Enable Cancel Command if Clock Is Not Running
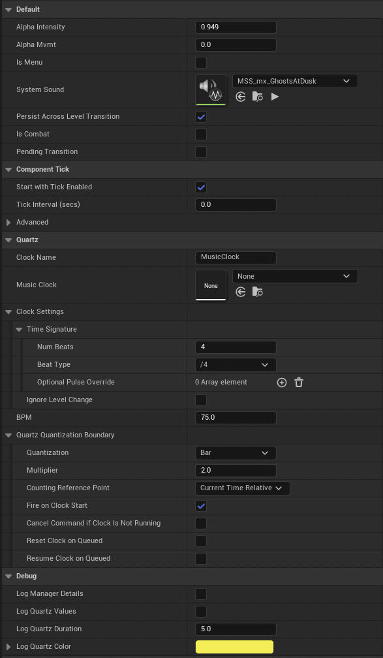Image resolution: width=383 pixels, height=658 pixels. 201,524
